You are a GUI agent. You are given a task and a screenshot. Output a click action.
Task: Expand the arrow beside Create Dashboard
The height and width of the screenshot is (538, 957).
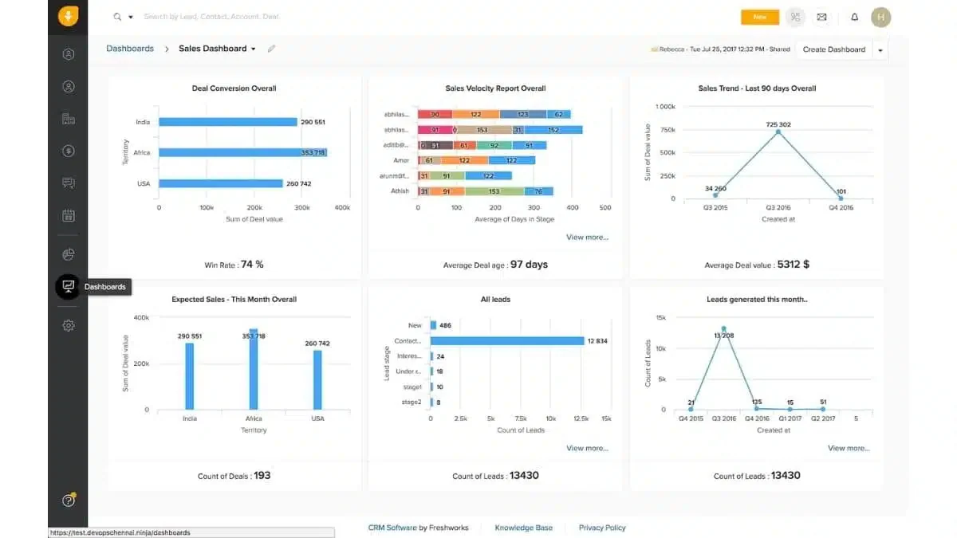(880, 49)
